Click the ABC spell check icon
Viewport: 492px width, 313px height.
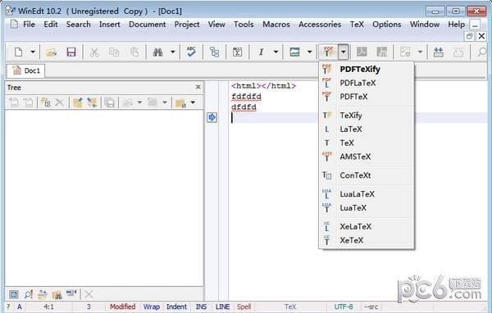tap(191, 52)
